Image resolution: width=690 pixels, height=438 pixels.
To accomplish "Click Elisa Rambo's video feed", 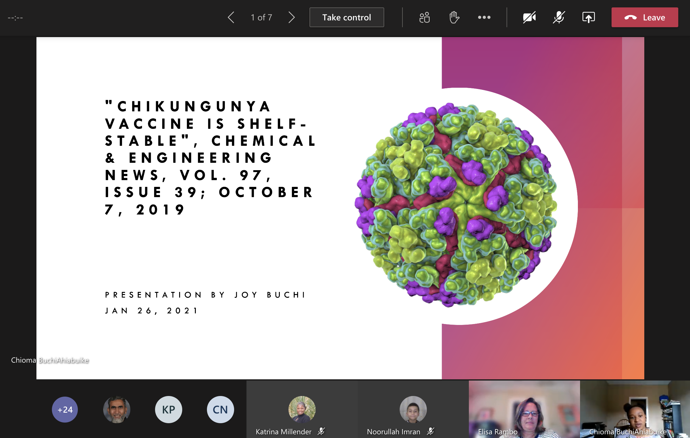I will [524, 410].
